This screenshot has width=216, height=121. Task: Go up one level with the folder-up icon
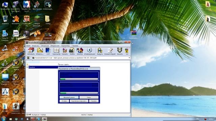point(28,58)
